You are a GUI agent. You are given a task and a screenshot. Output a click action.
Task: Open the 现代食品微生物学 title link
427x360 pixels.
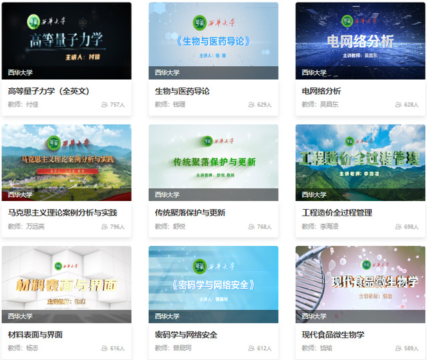pos(333,335)
